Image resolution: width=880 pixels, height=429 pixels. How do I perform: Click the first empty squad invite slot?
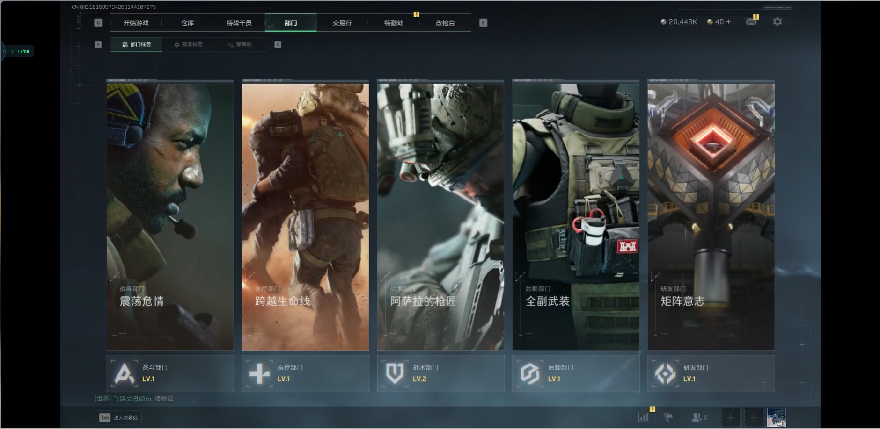coord(730,417)
